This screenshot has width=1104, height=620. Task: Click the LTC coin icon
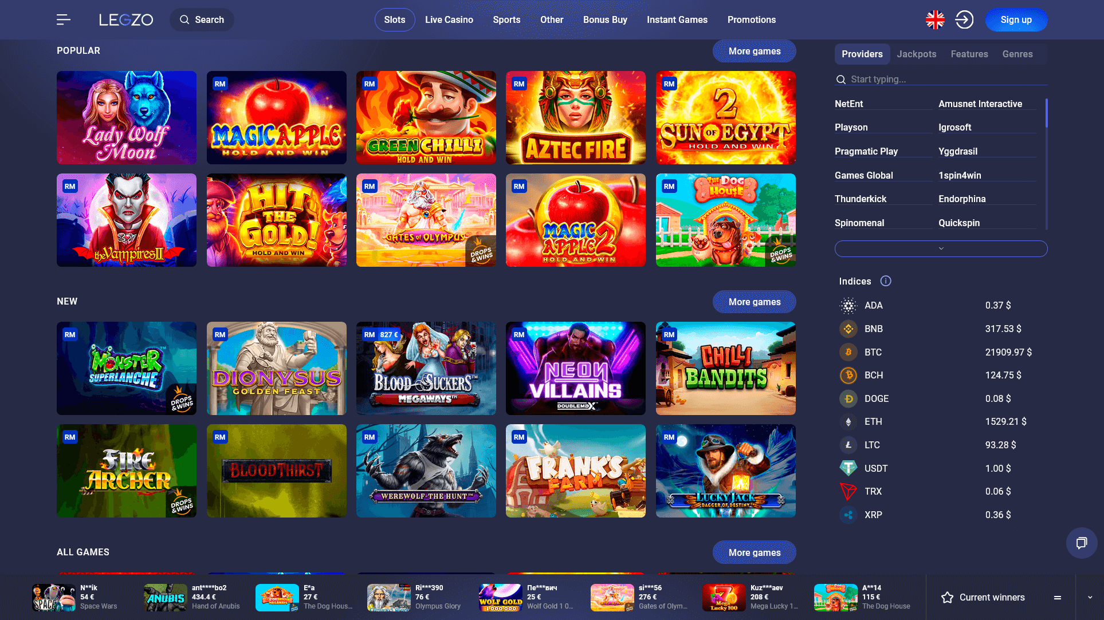(848, 445)
